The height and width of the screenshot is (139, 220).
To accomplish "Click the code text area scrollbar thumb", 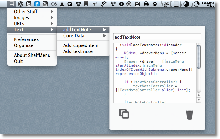I will pos(199,56).
